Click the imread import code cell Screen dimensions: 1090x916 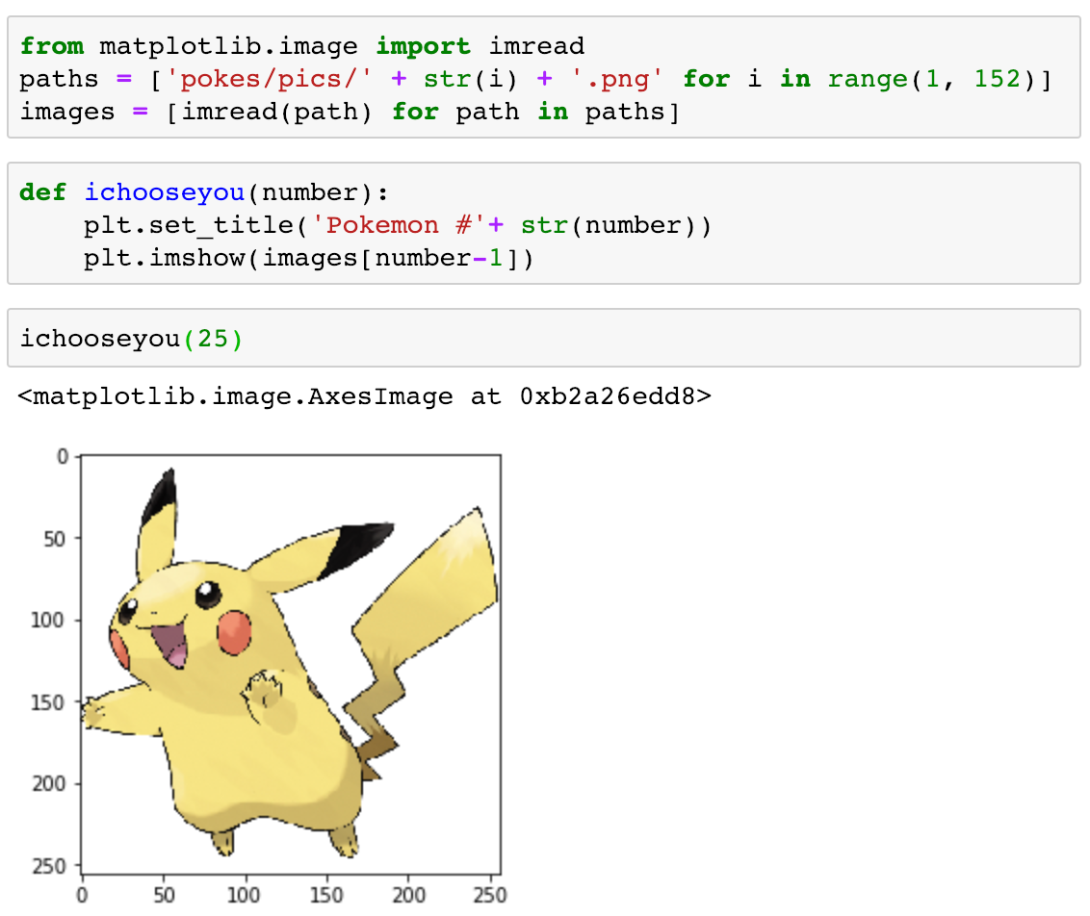pos(544,78)
